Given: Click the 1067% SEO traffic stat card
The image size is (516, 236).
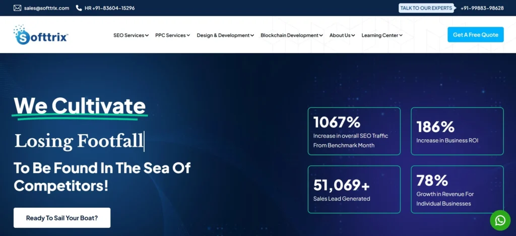Looking at the screenshot, I should pyautogui.click(x=354, y=131).
